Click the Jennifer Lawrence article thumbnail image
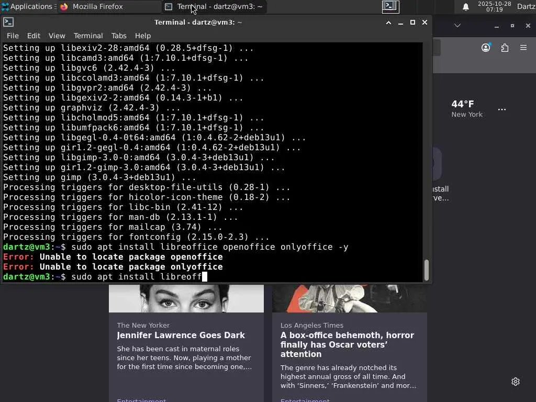Viewport: 536px width, 402px height. [186, 298]
